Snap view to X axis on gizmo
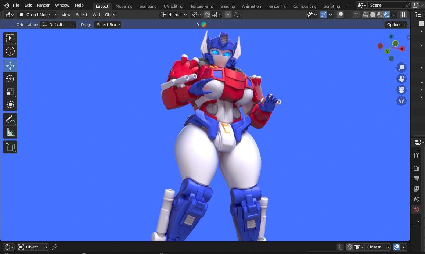425x254 pixels. pyautogui.click(x=402, y=49)
